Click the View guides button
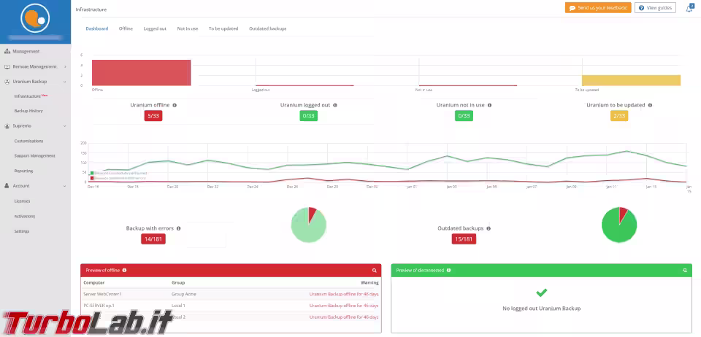The height and width of the screenshot is (337, 701). [x=655, y=8]
